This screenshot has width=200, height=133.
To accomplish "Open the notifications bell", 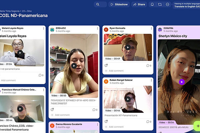I will (152, 4).
